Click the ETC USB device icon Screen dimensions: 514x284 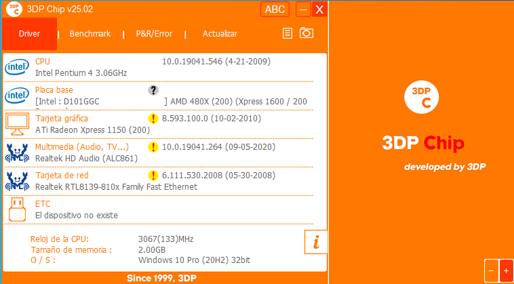tap(16, 209)
